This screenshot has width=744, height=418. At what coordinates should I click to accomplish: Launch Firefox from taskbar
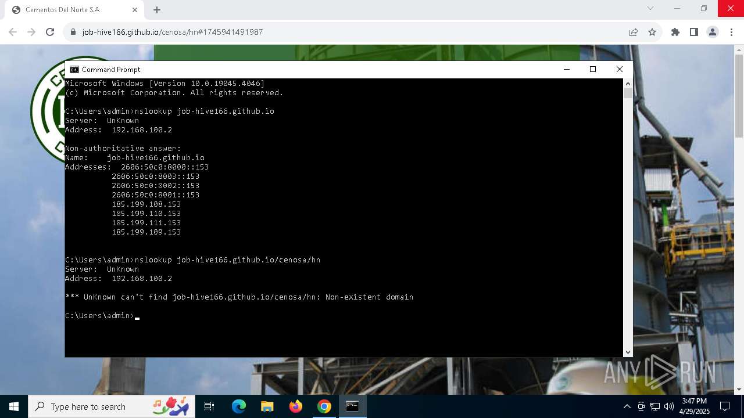tap(296, 406)
